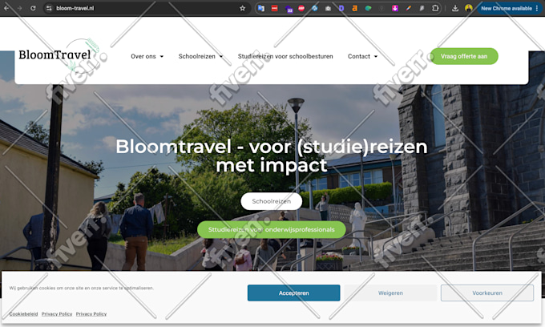Focus the bloom-travel.nl address bar
This screenshot has height=327, width=545.
point(146,8)
